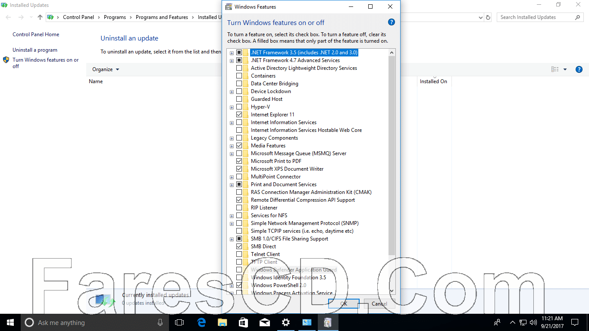Toggle Internet Explorer 11 checkbox
Viewport: 589px width, 331px height.
(x=239, y=115)
